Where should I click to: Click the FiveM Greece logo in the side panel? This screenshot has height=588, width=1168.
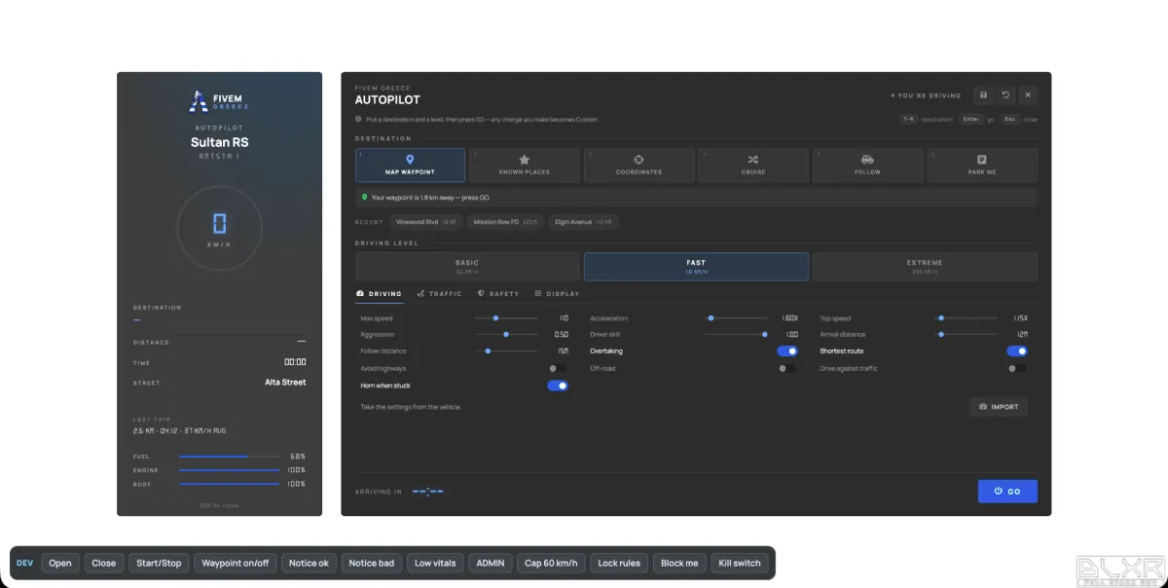219,100
